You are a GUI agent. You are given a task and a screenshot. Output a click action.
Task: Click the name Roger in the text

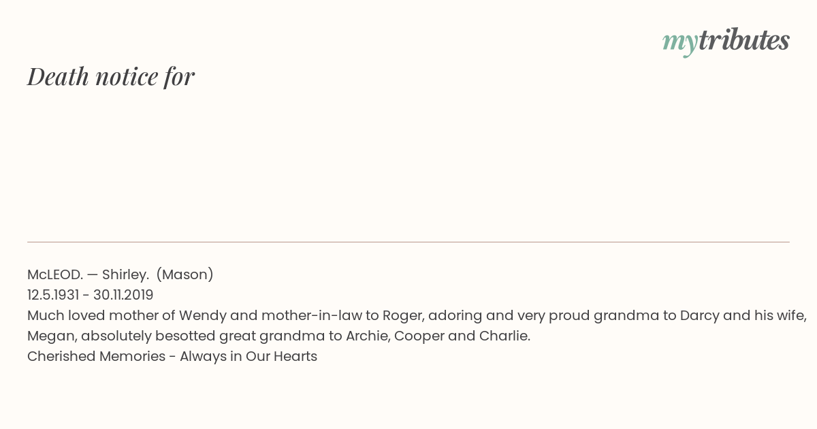(402, 315)
